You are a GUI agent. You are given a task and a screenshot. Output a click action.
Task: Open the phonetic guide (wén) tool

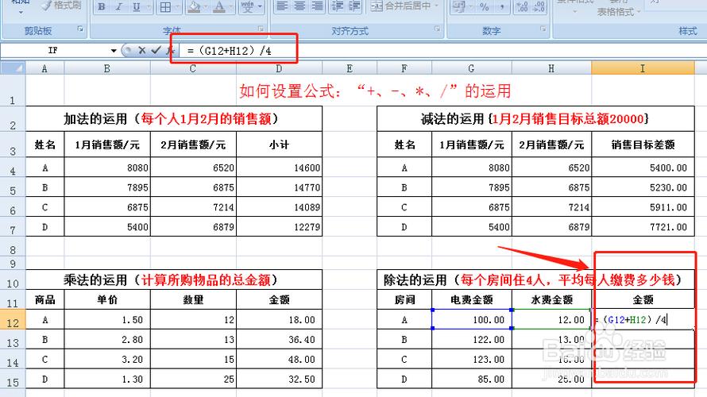click(247, 6)
